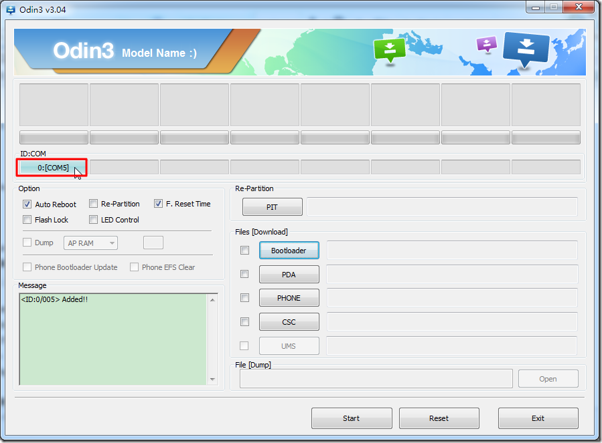Click Message box scroll down arrow
The width and height of the screenshot is (602, 443).
coord(212,380)
